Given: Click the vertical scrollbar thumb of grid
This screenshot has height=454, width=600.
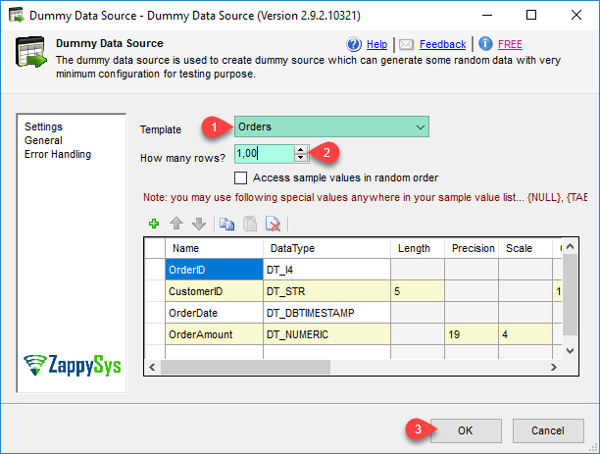Looking at the screenshot, I should pos(570,295).
